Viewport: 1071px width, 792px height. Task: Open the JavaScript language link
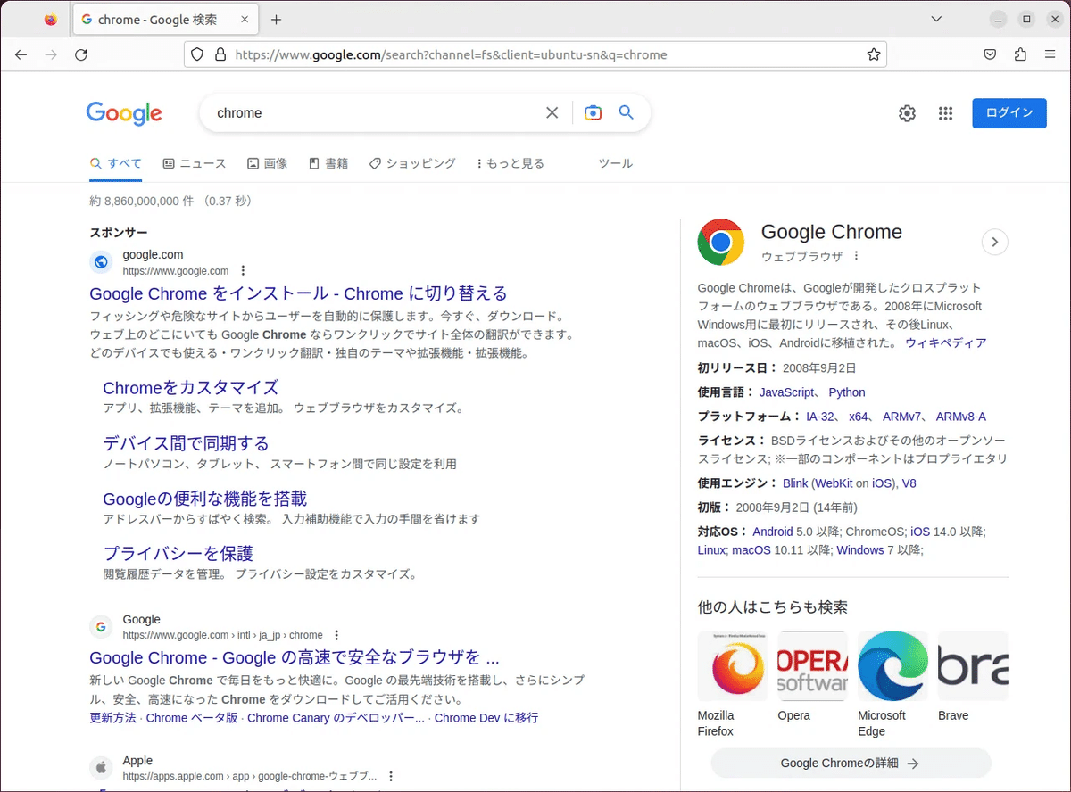(x=786, y=392)
